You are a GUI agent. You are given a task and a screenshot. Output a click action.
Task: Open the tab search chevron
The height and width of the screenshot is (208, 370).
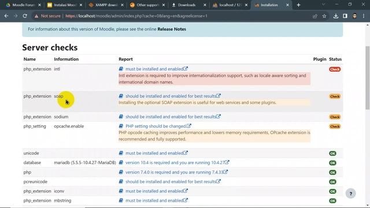point(324,5)
